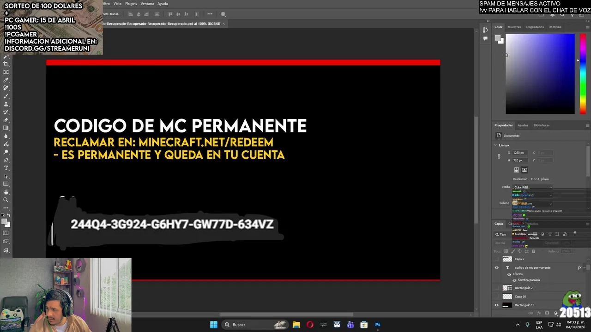Open the Modo Color RGB dropdown
The height and width of the screenshot is (332, 591).
click(532, 187)
